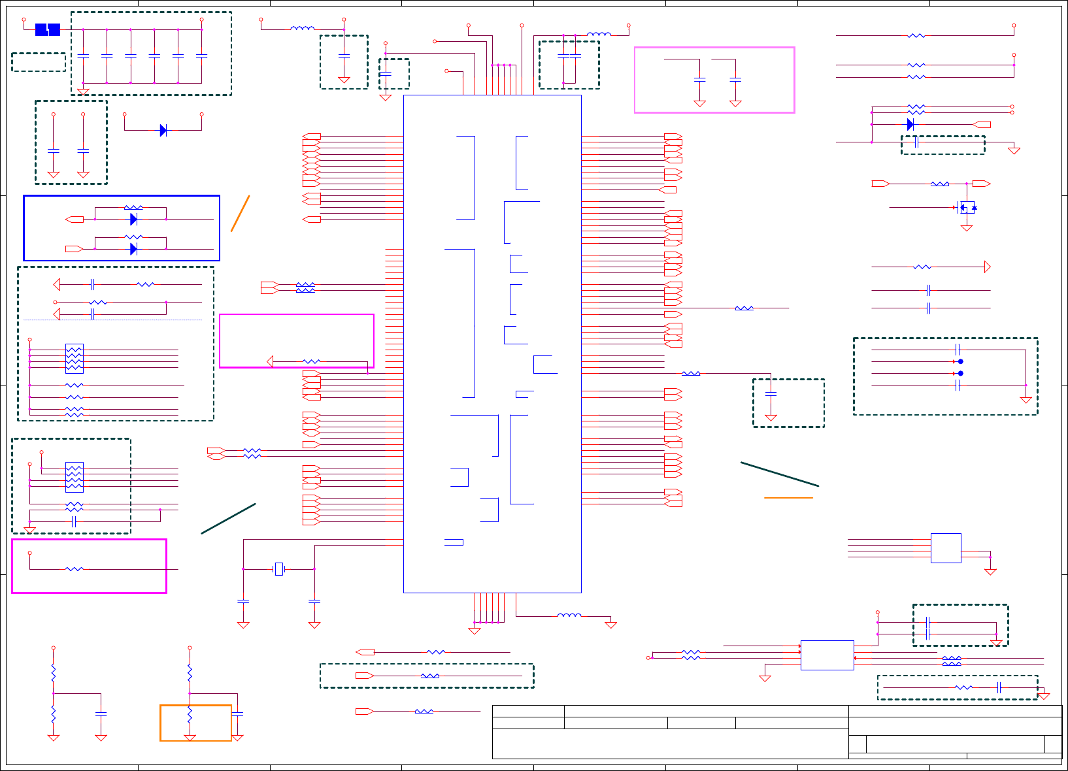Select the lower blue filled test point dot
The height and width of the screenshot is (771, 1068).
[960, 373]
